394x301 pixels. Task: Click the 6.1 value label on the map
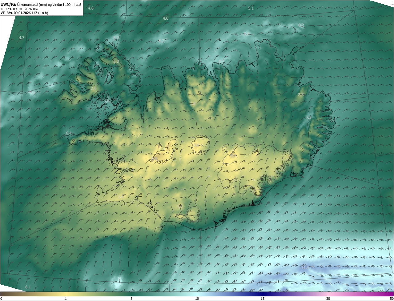pyautogui.click(x=28, y=287)
